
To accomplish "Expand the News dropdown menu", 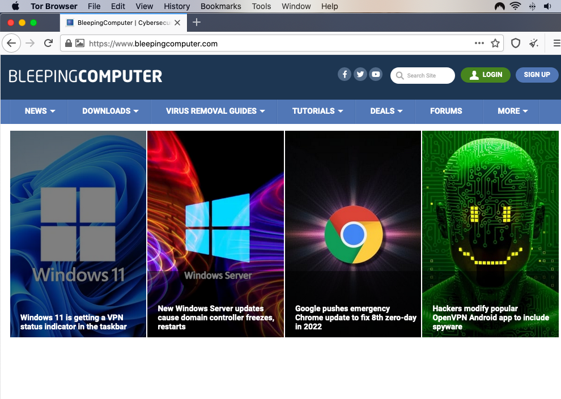I will 40,111.
